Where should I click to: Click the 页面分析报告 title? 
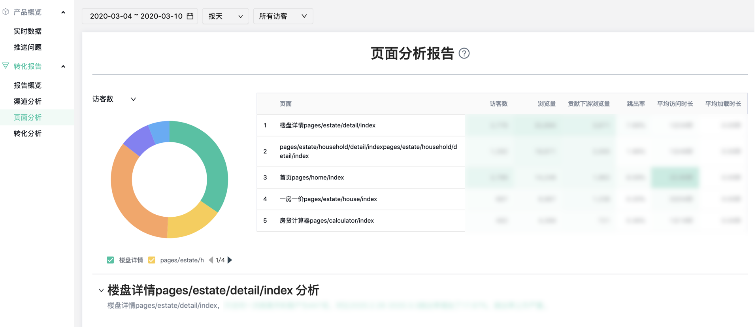tap(412, 53)
